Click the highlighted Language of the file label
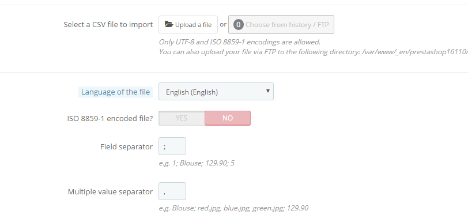Viewport: 468px width, 222px height. 115,92
